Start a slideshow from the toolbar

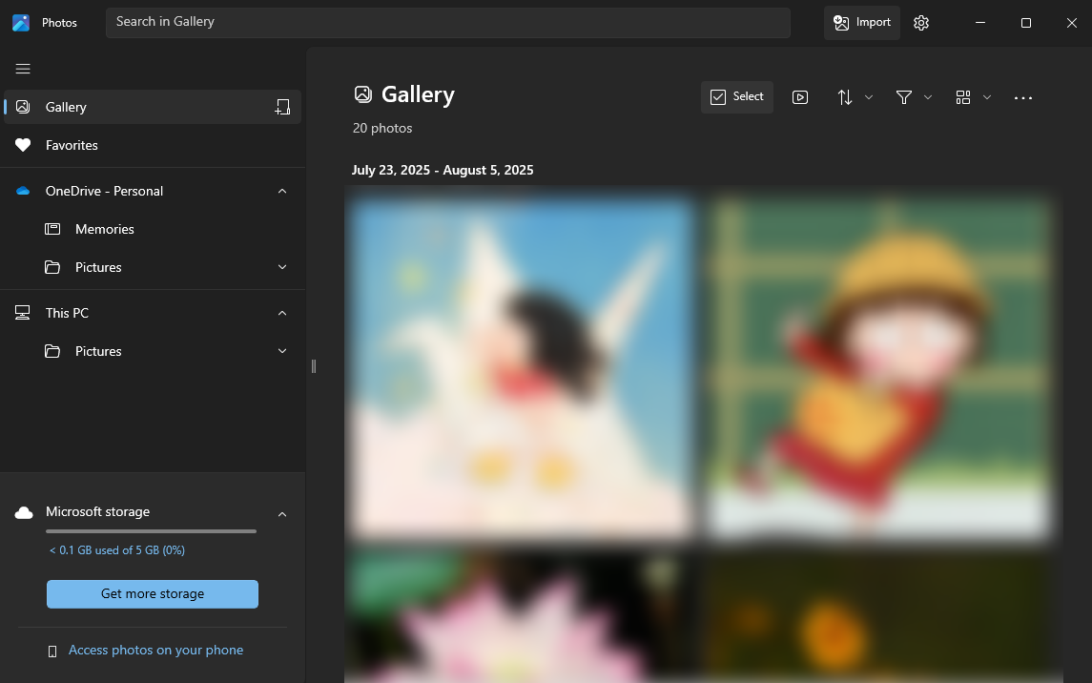pos(800,96)
